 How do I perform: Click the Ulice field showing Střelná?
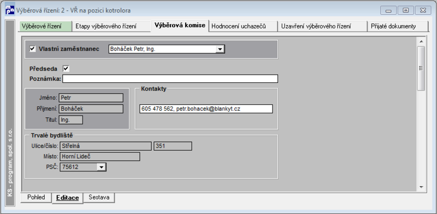click(x=105, y=146)
